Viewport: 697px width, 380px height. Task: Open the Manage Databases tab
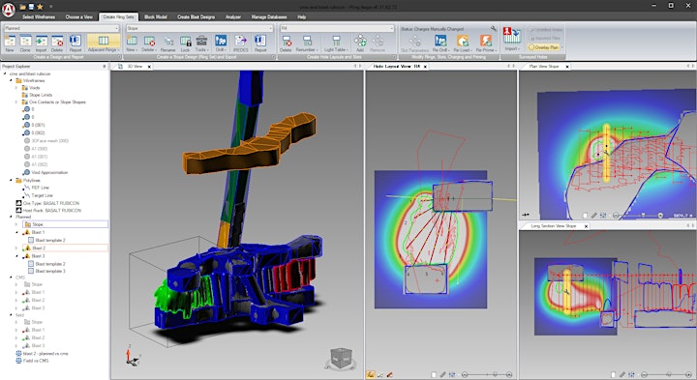click(268, 16)
